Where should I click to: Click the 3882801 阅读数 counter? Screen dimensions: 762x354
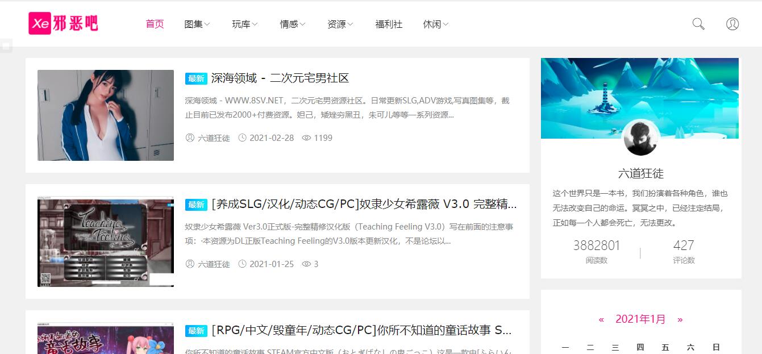pos(597,252)
